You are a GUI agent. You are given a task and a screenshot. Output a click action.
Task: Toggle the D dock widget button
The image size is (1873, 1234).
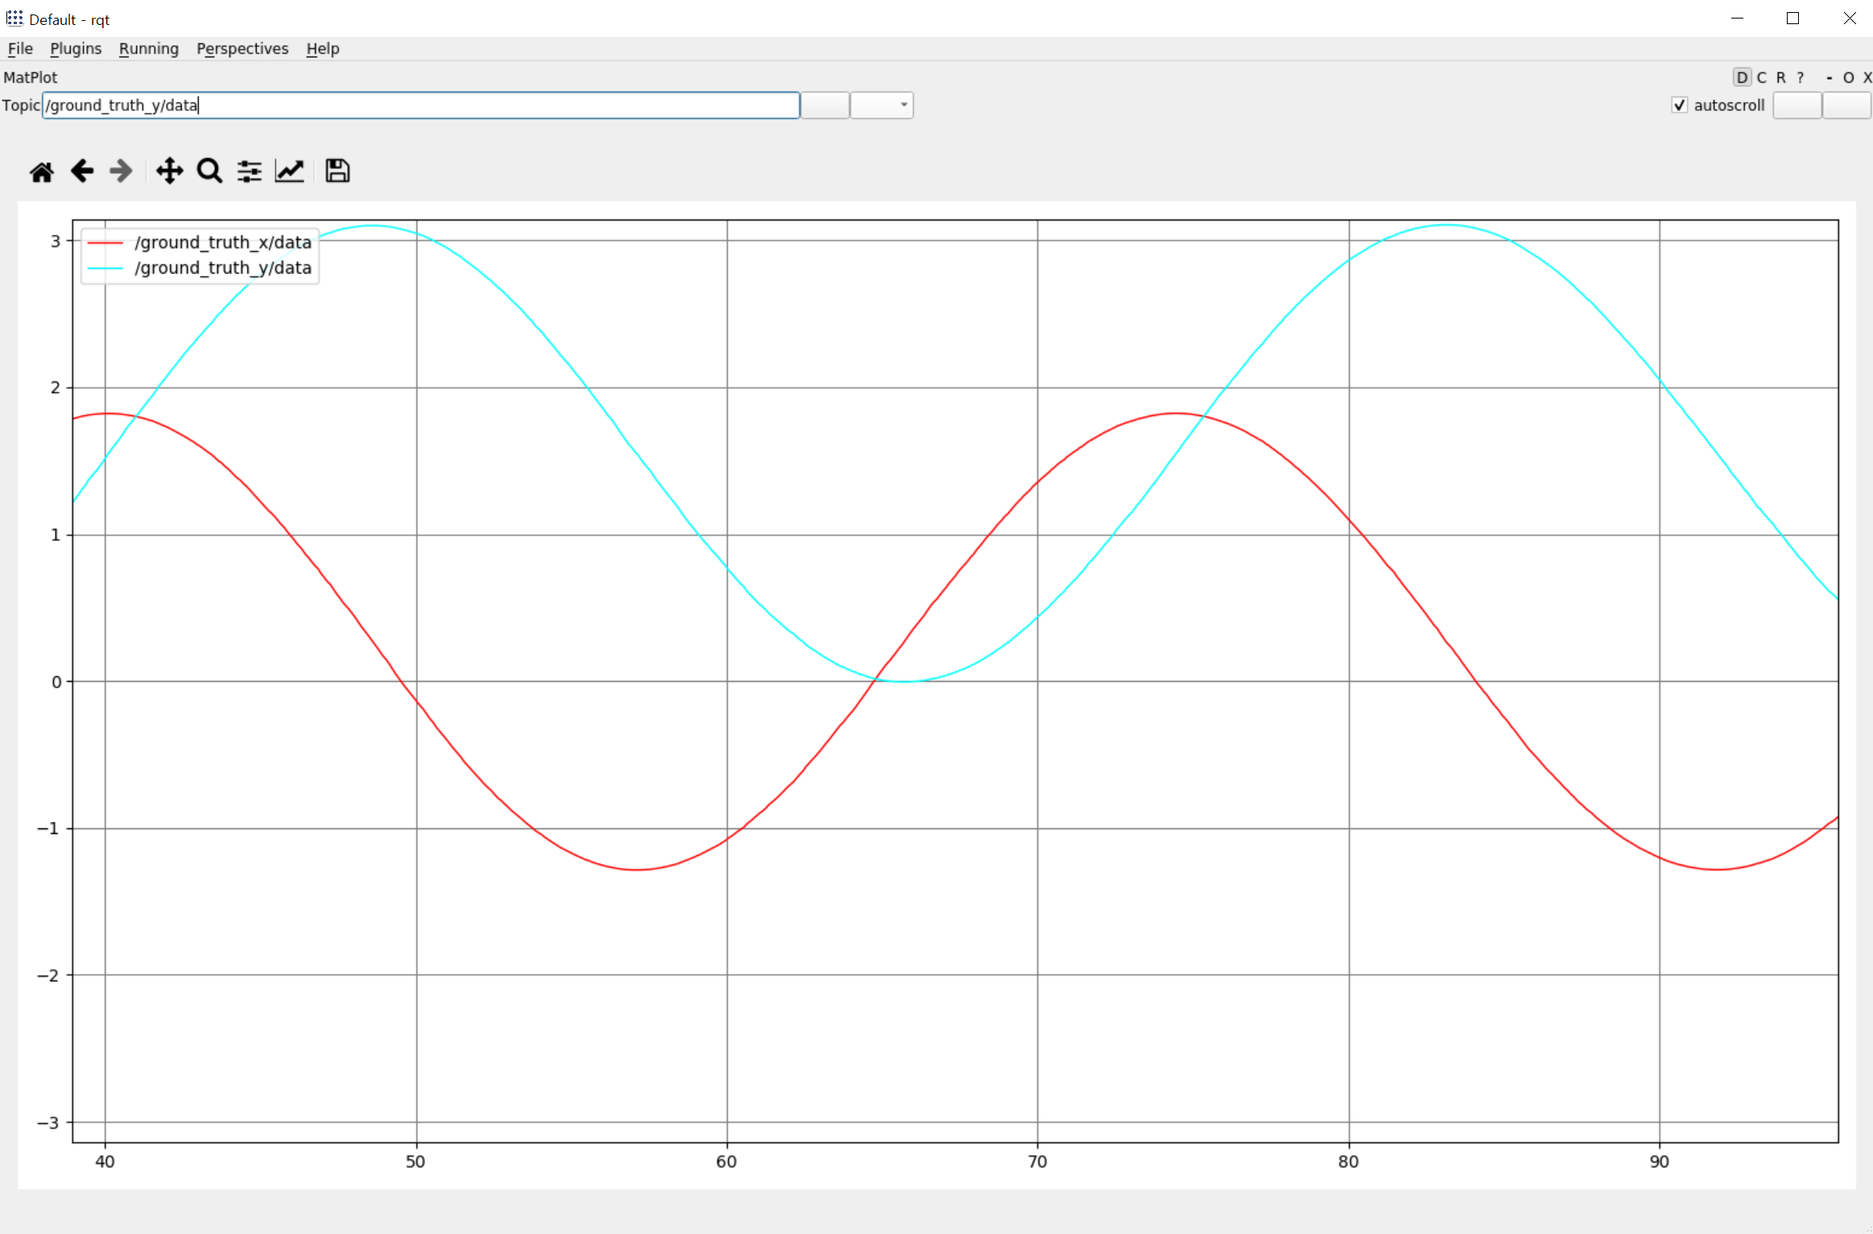tap(1742, 77)
